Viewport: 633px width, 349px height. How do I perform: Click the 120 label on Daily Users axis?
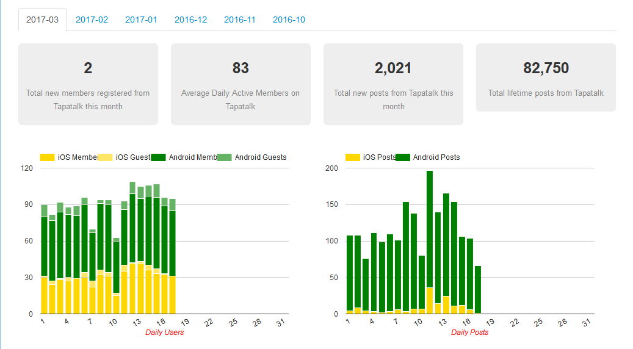click(x=27, y=168)
